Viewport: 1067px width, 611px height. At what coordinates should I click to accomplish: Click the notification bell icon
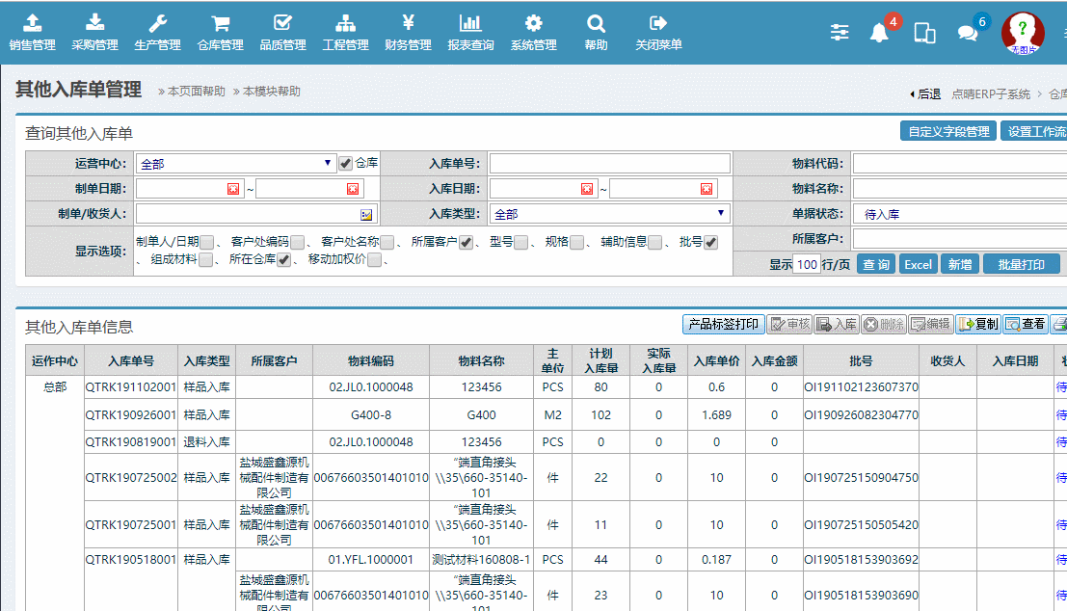(x=879, y=33)
